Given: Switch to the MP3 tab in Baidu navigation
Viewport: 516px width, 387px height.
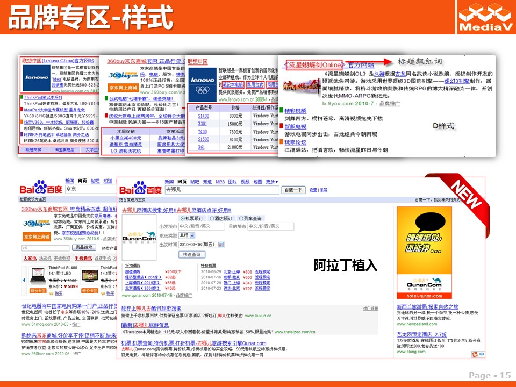Looking at the screenshot, I should (x=220, y=182).
